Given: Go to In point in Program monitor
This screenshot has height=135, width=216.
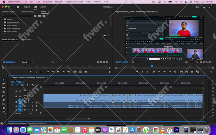Looking at the screenshot, I should click(154, 72).
